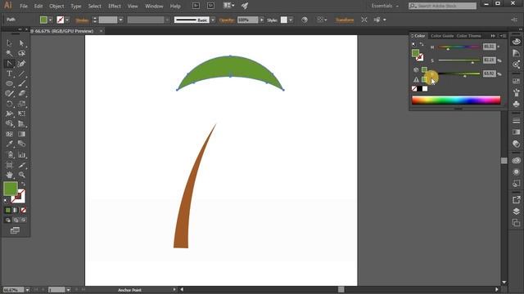
Task: Set fill mode to None
Action: (23, 210)
